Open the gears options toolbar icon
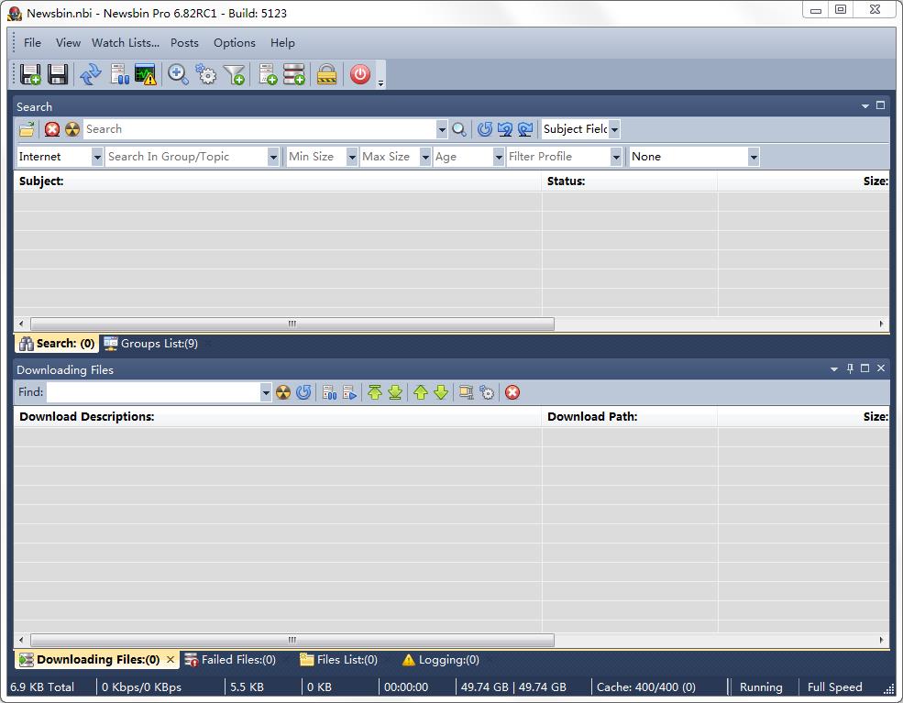Image resolution: width=903 pixels, height=703 pixels. coord(205,74)
